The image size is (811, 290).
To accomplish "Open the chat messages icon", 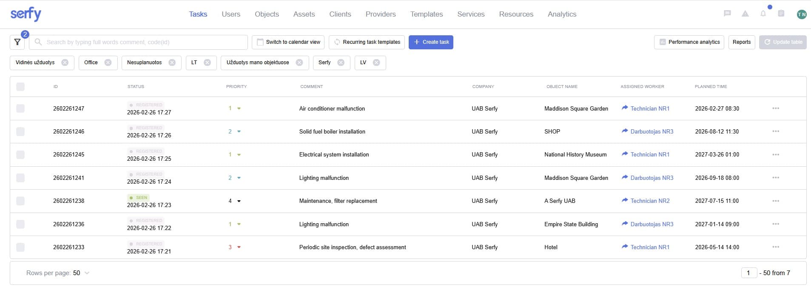I will pyautogui.click(x=727, y=14).
